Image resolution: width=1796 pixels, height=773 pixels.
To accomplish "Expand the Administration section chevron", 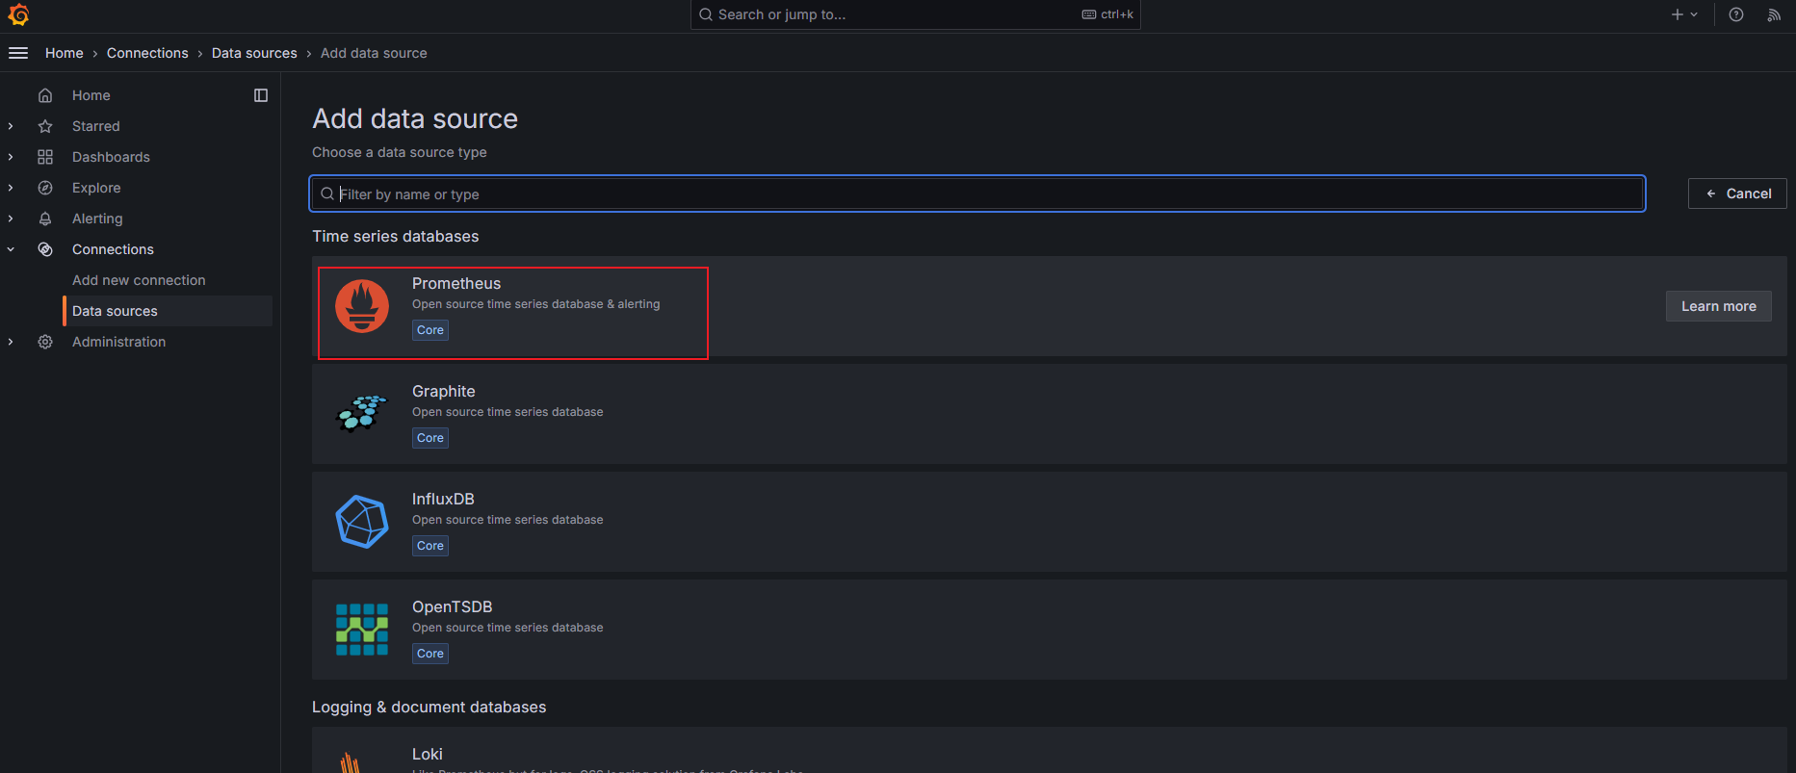I will click(x=11, y=342).
